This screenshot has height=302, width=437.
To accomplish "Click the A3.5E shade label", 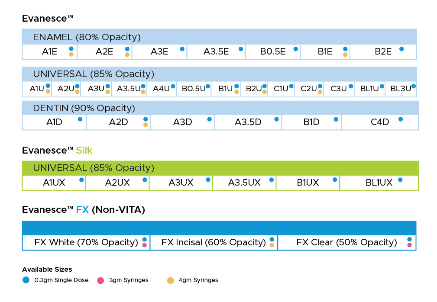I will pyautogui.click(x=216, y=51).
